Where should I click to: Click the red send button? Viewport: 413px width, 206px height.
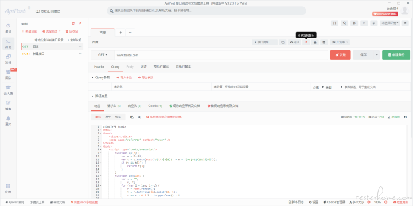pyautogui.click(x=340, y=55)
